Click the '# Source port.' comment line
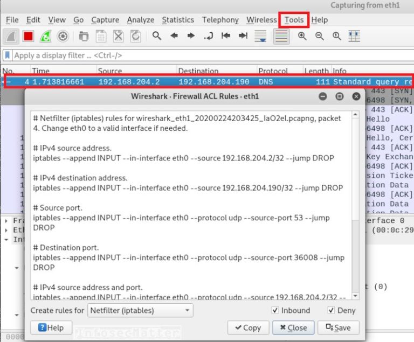This screenshot has width=414, height=342. click(58, 208)
